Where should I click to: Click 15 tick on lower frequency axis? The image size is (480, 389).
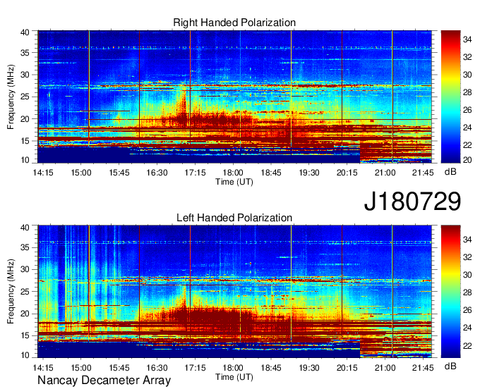pos(25,335)
